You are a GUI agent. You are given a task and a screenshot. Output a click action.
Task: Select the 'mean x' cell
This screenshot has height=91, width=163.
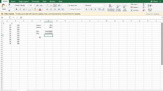pos(40,25)
